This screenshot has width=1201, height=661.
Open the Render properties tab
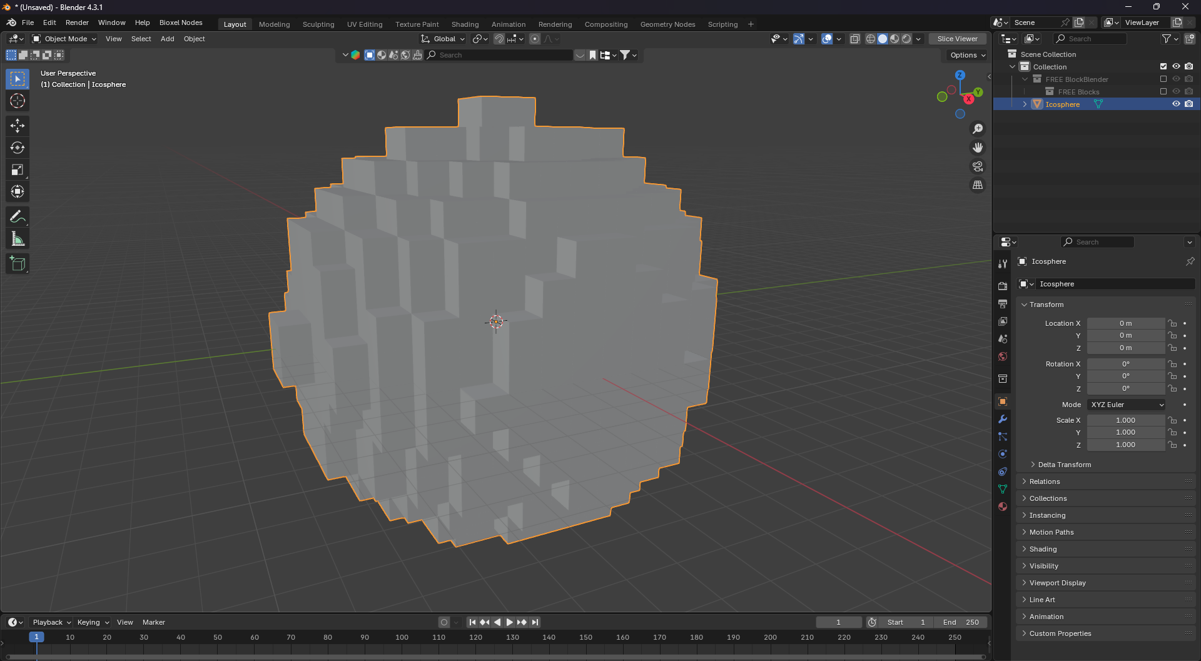[1003, 286]
